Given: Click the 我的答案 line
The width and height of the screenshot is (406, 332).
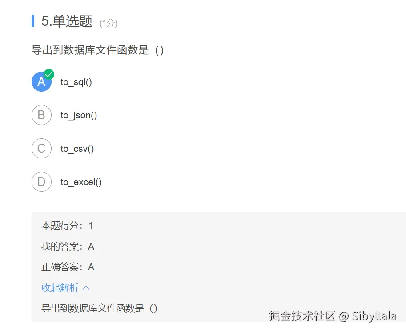Looking at the screenshot, I should click(x=68, y=247).
